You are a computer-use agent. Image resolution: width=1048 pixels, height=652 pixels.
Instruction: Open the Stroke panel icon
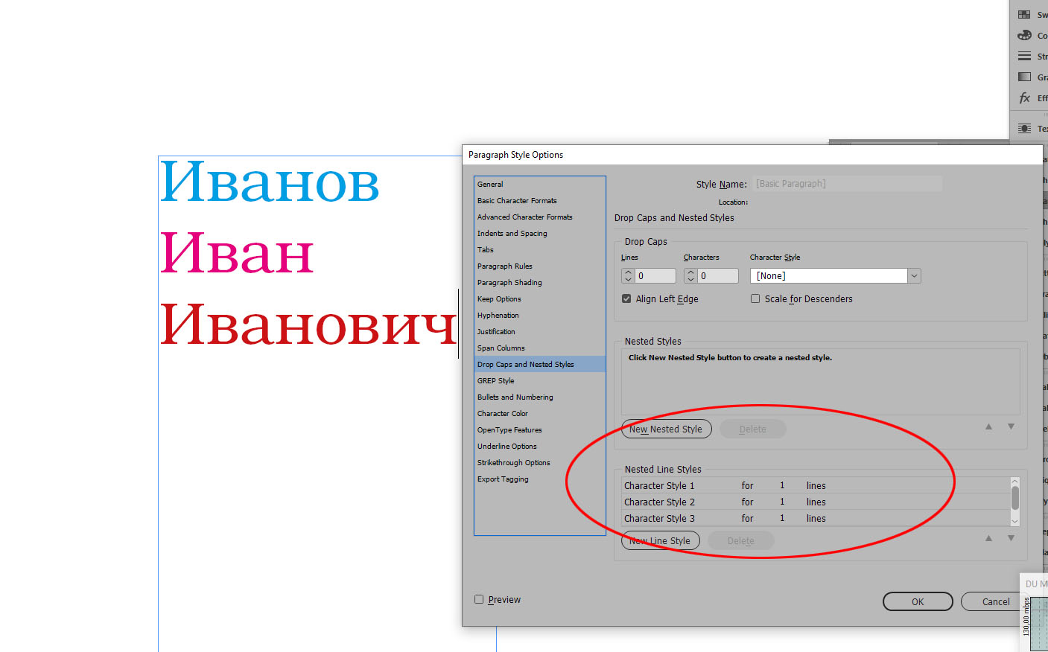click(1024, 57)
